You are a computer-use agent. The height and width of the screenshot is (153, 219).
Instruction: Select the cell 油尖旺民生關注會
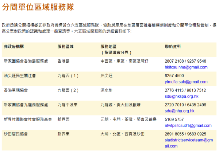click(20, 76)
